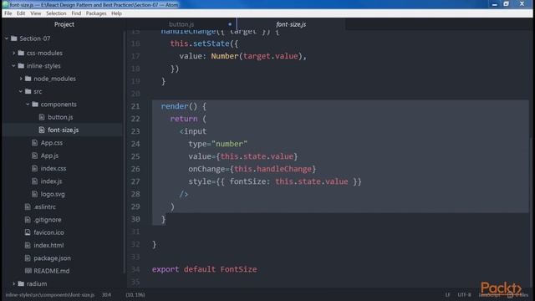
Task: Click the App.js file icon
Action: click(x=34, y=156)
